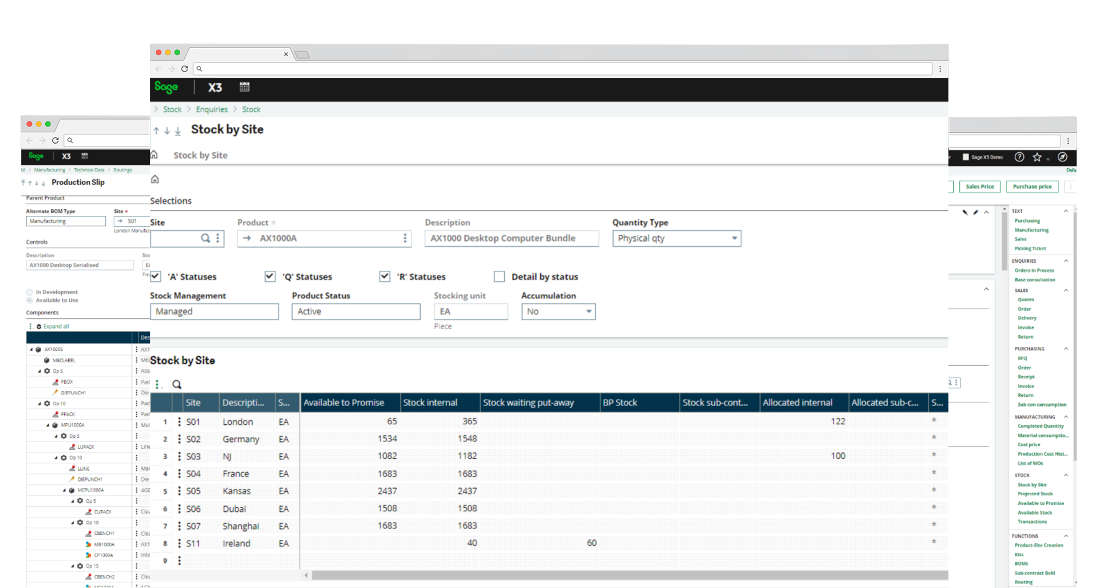
Task: Open row actions for site S11 Ireland
Action: [x=179, y=543]
